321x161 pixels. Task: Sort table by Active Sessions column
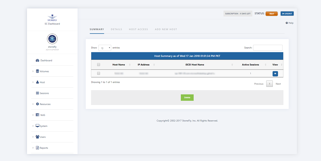click(x=250, y=65)
